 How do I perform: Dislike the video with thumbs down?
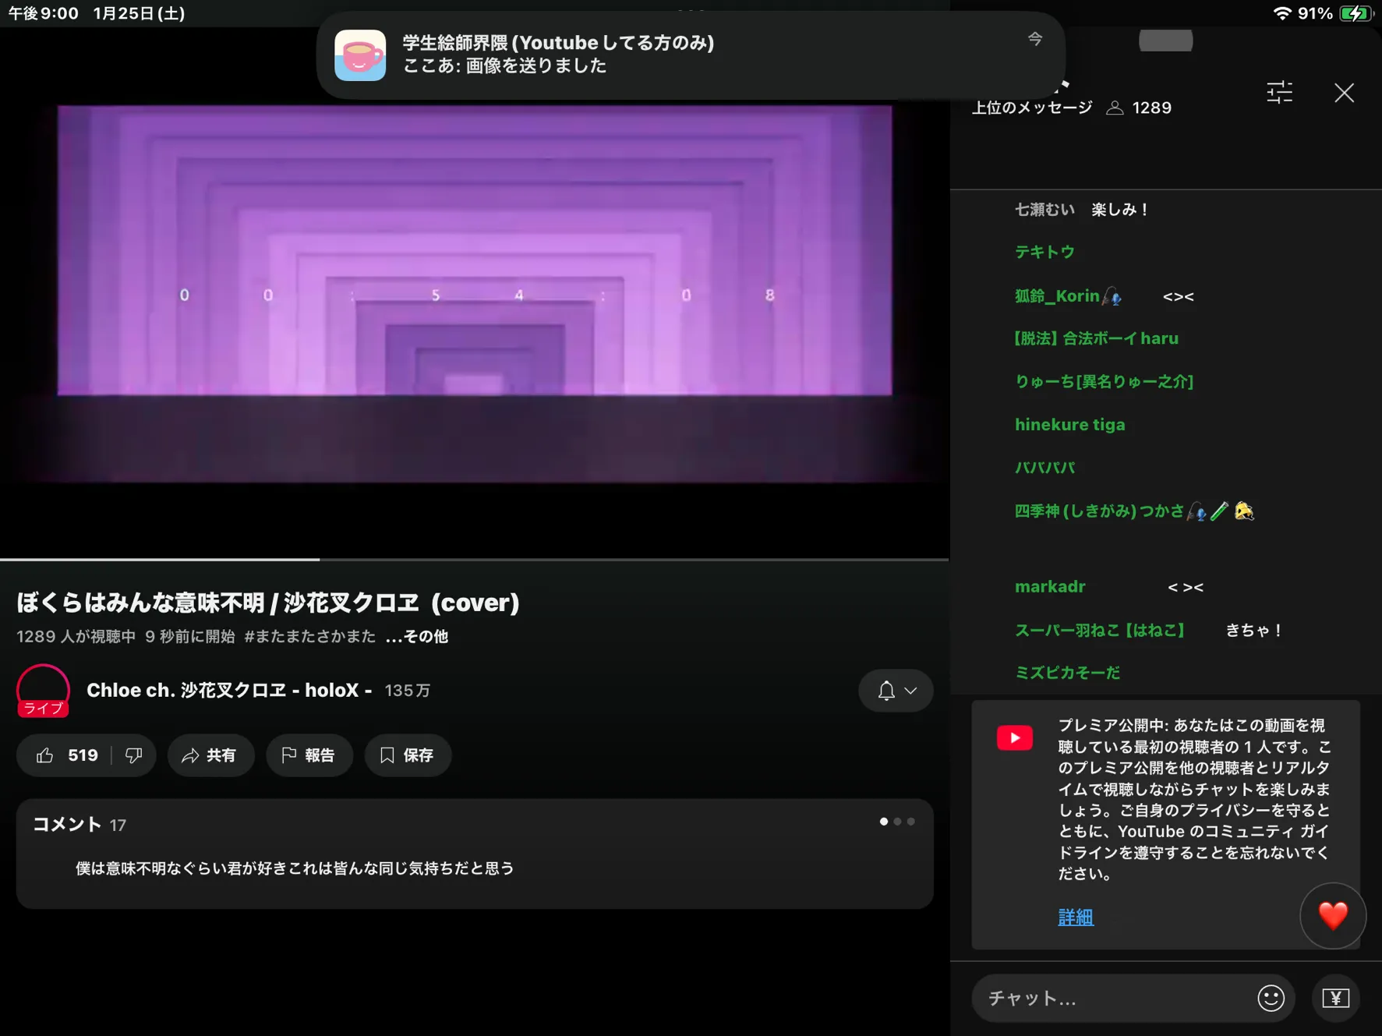(133, 755)
